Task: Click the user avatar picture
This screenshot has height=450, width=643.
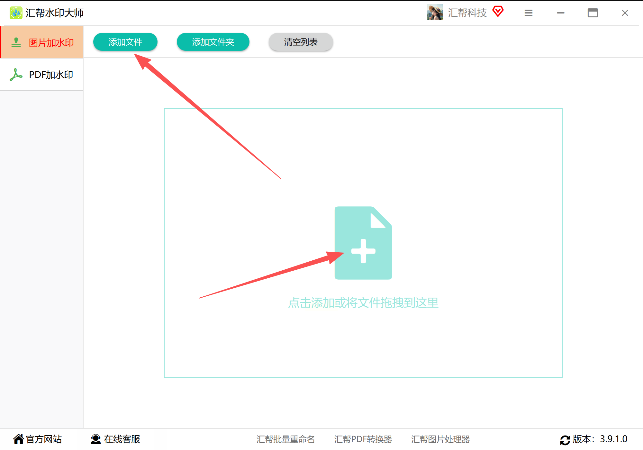Action: (435, 13)
